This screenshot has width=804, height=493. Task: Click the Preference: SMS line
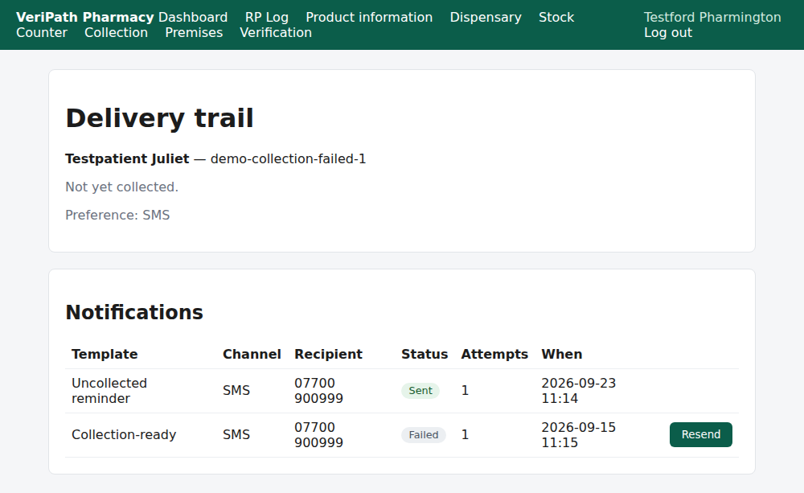pyautogui.click(x=117, y=215)
